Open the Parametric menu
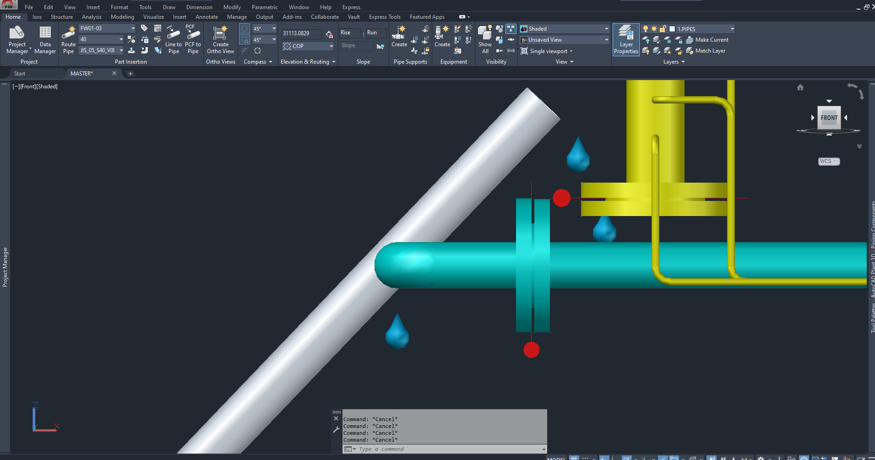This screenshot has height=460, width=875. [x=265, y=7]
